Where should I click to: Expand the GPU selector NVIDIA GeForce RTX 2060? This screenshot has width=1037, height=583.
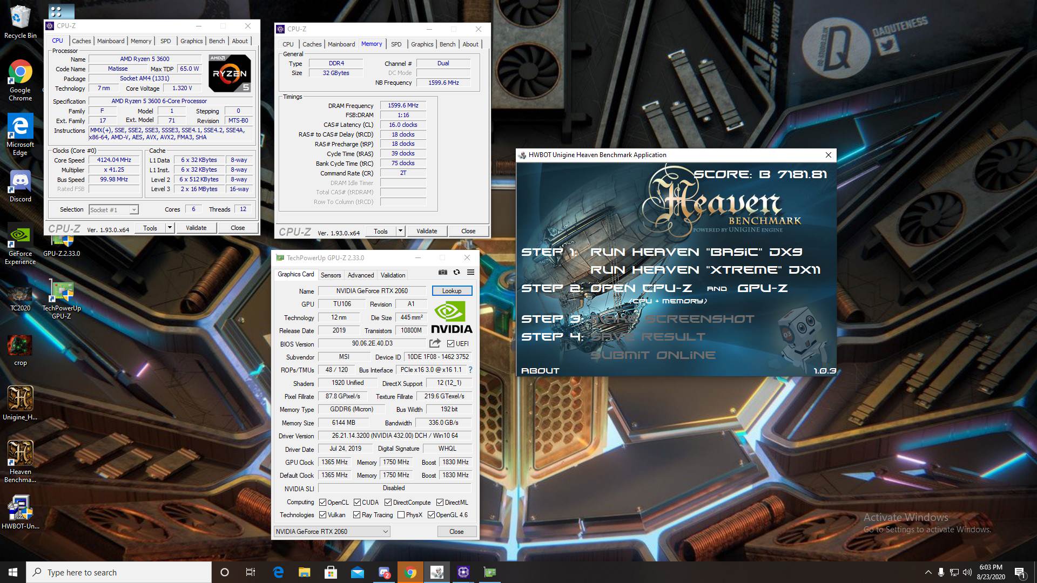pos(332,532)
